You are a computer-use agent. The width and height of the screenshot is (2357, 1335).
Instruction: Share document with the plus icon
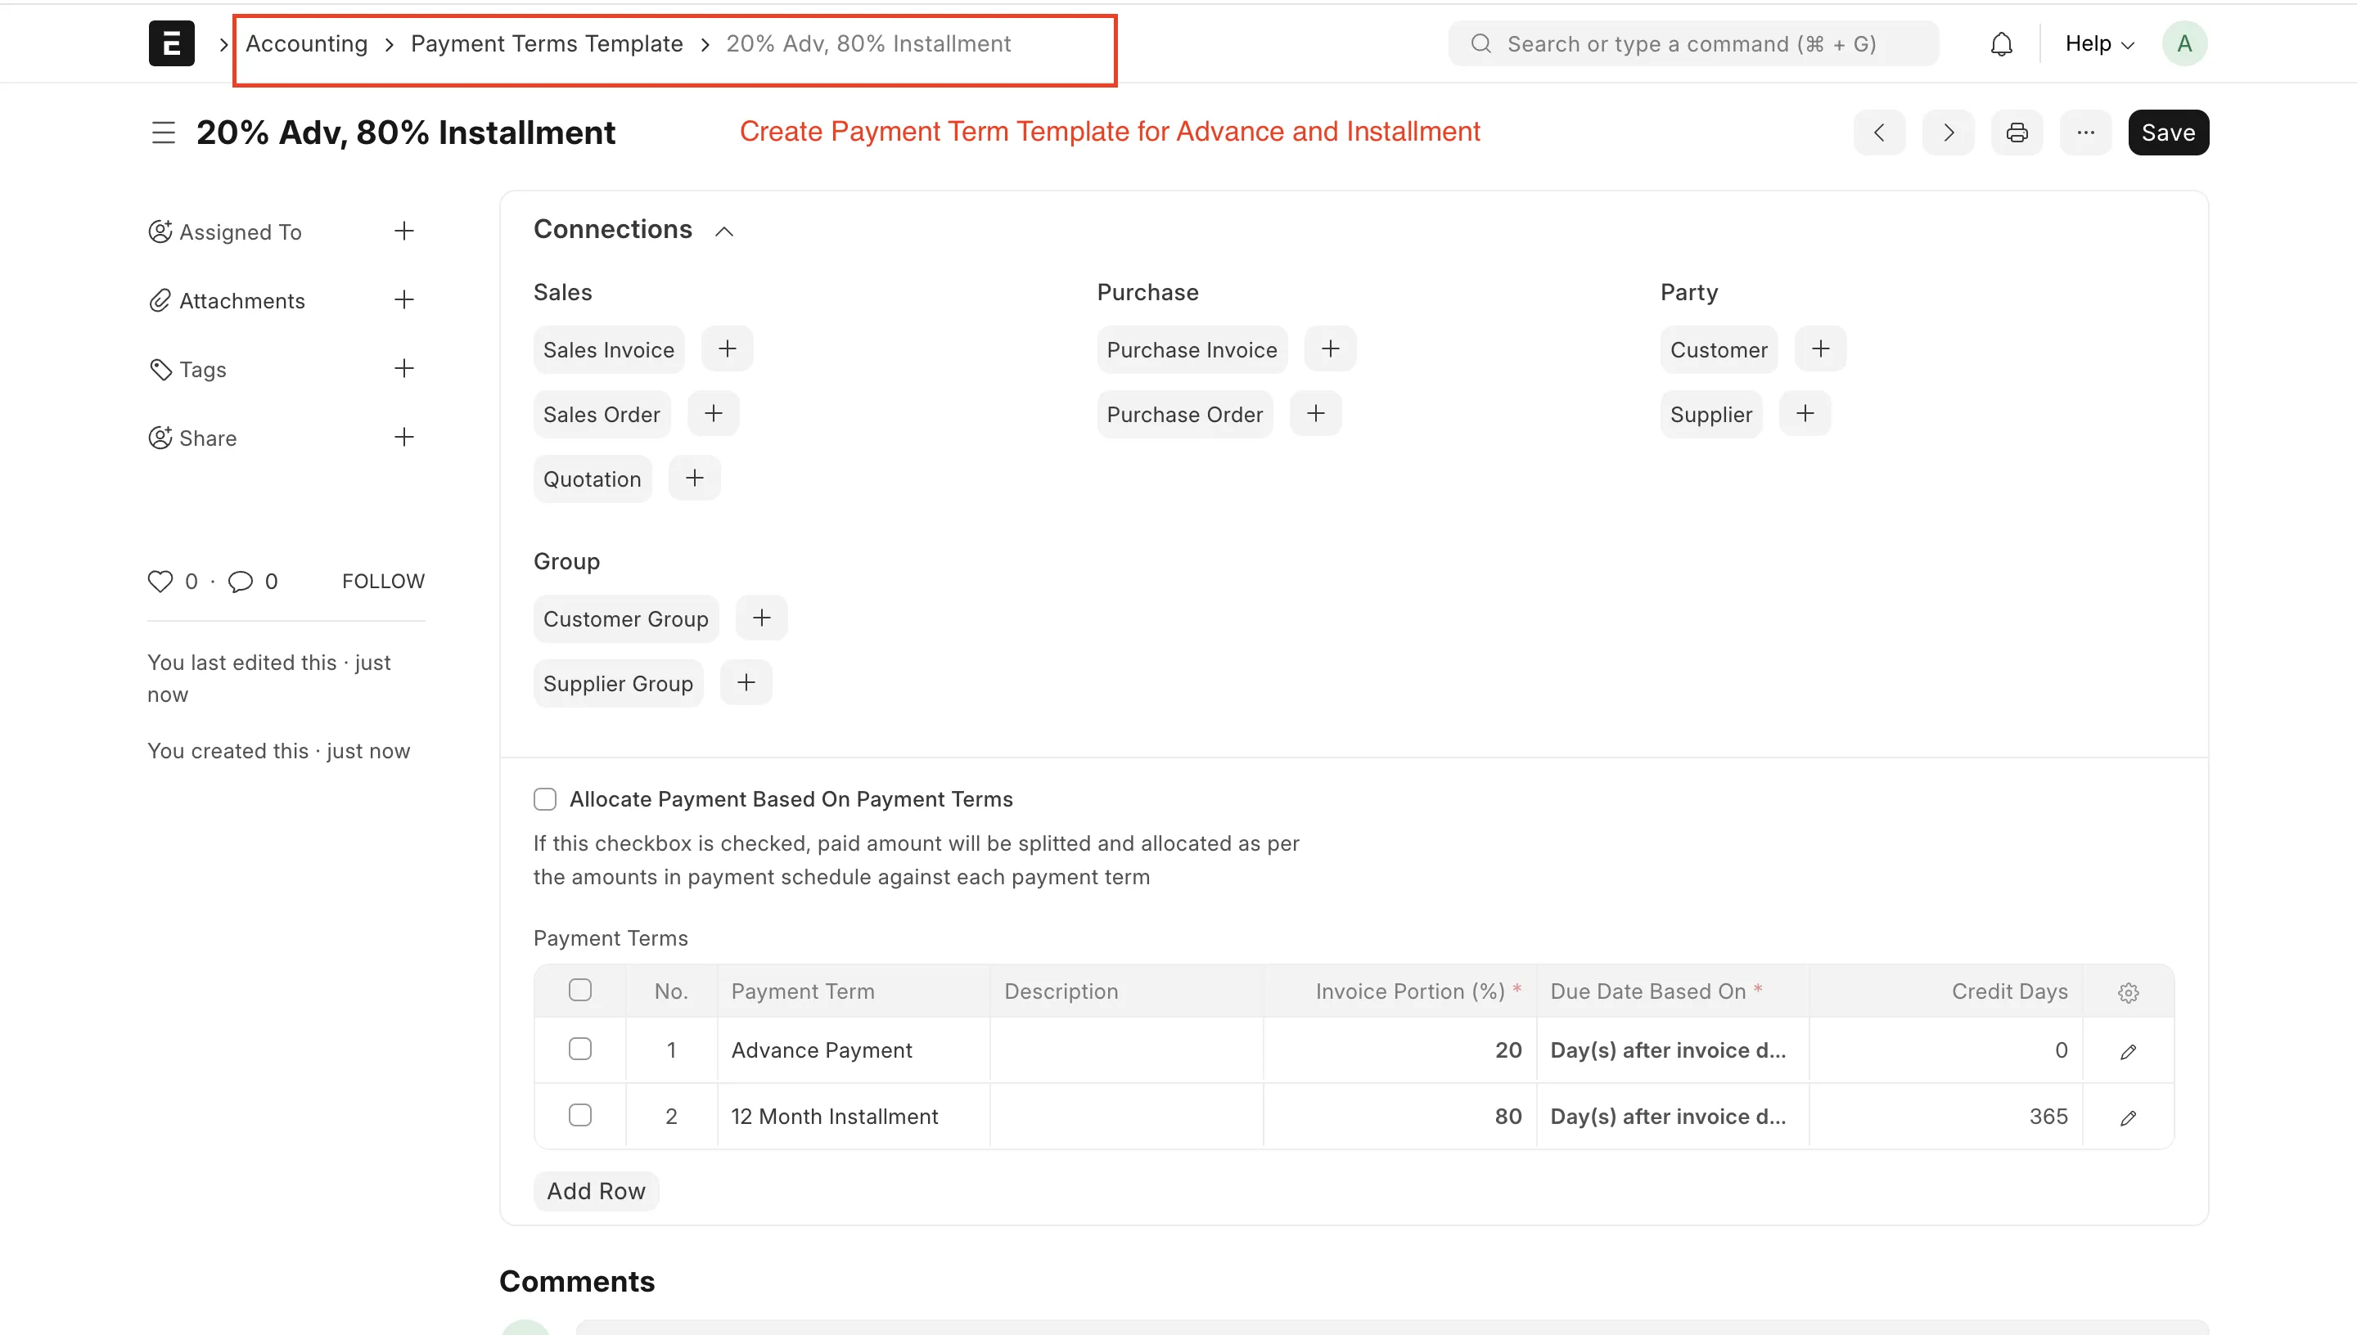click(404, 438)
